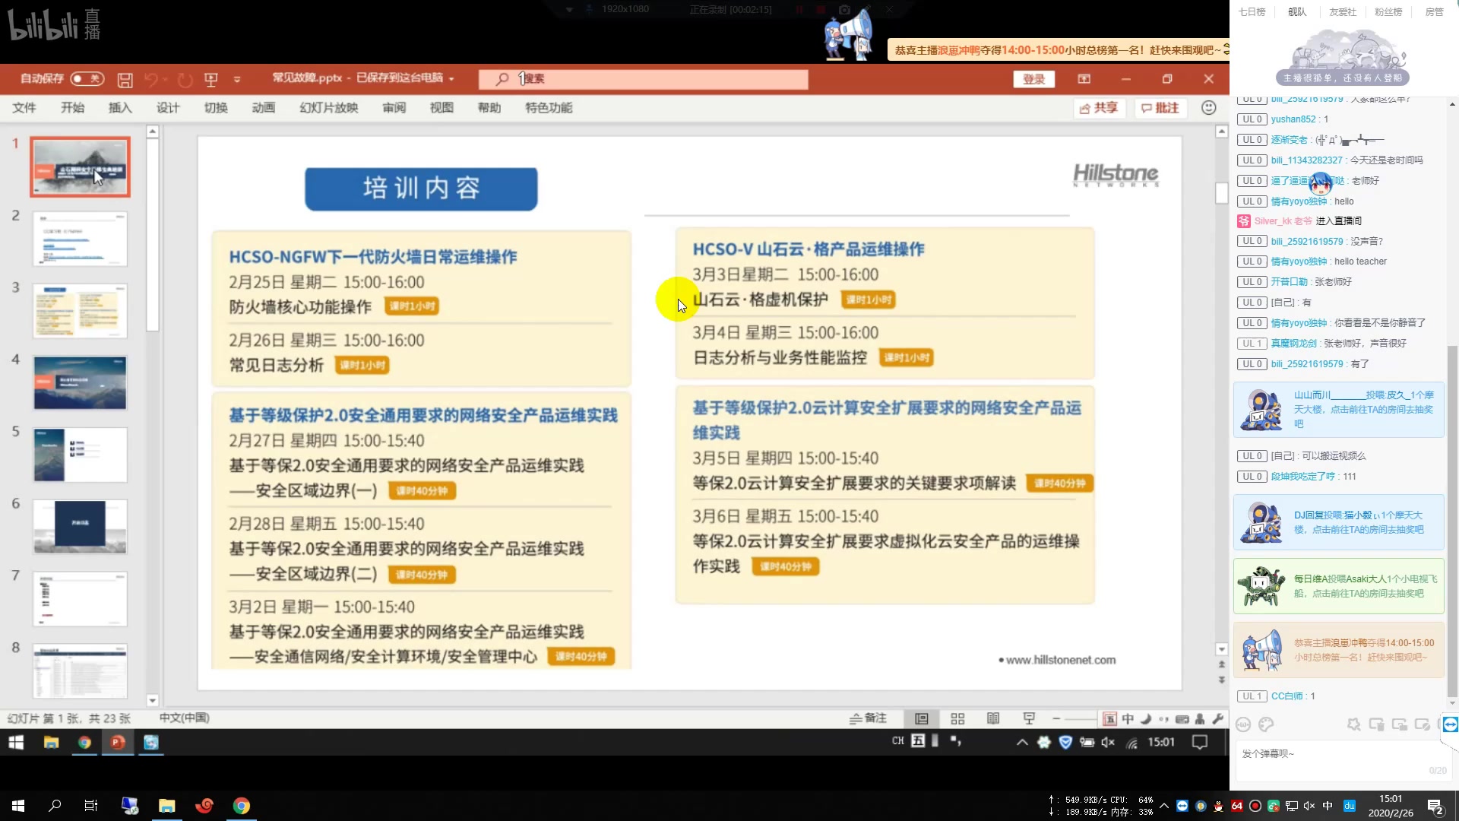
Task: Open the 文件 menu tab
Action: [x=24, y=108]
